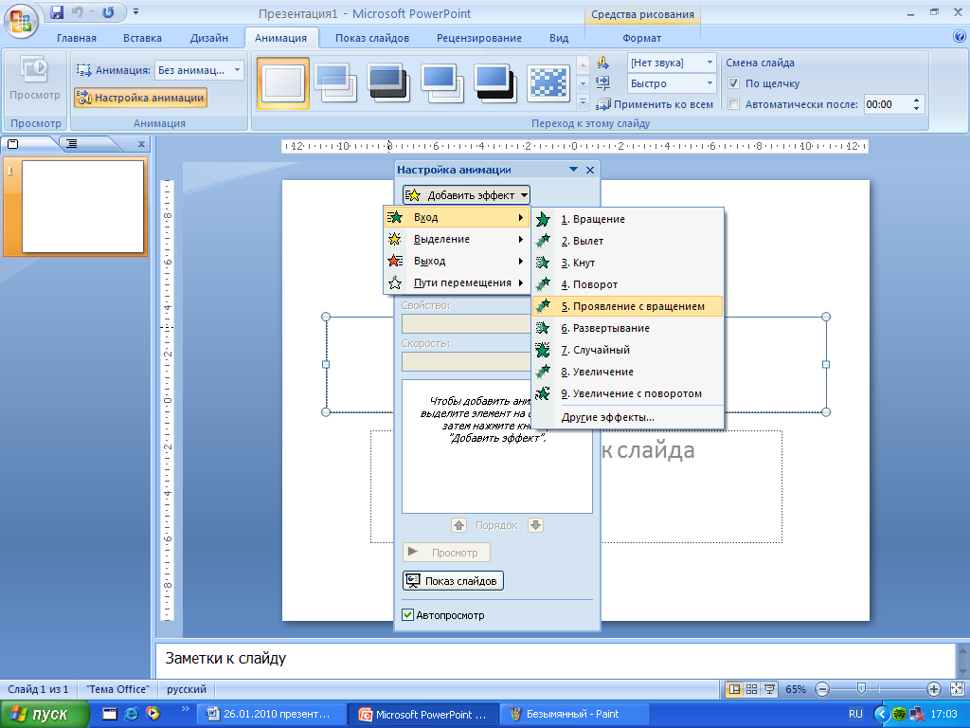Enable Автоматически после checkbox
Viewport: 970px width, 728px height.
(x=734, y=104)
